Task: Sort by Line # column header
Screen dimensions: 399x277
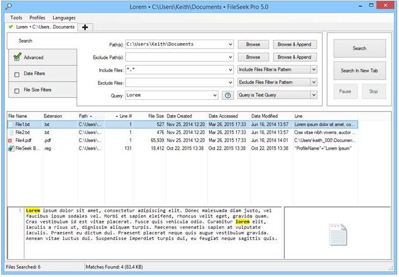Action: point(119,116)
